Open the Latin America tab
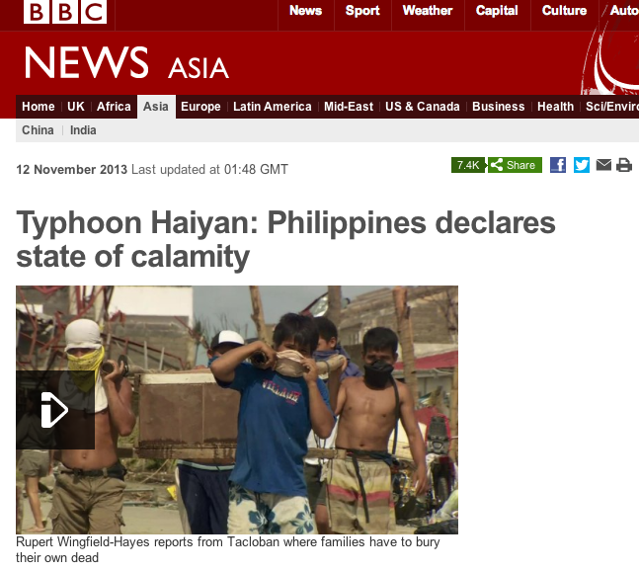This screenshot has width=639, height=571. tap(273, 107)
